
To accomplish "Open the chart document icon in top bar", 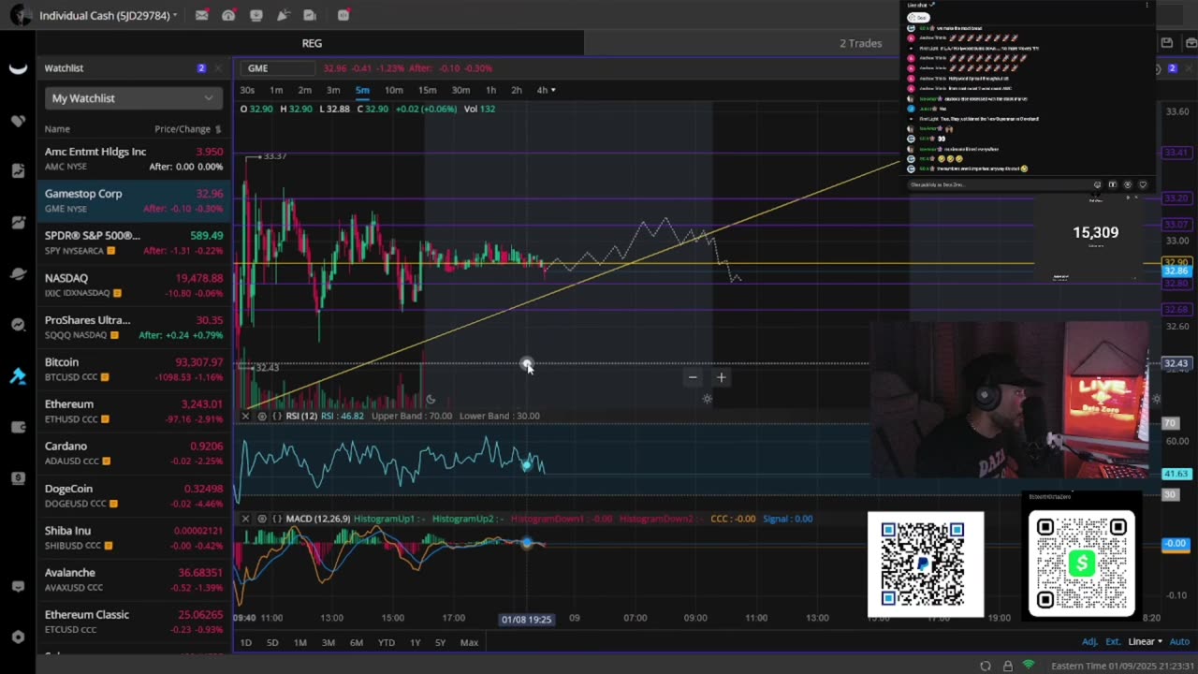I will click(x=310, y=15).
